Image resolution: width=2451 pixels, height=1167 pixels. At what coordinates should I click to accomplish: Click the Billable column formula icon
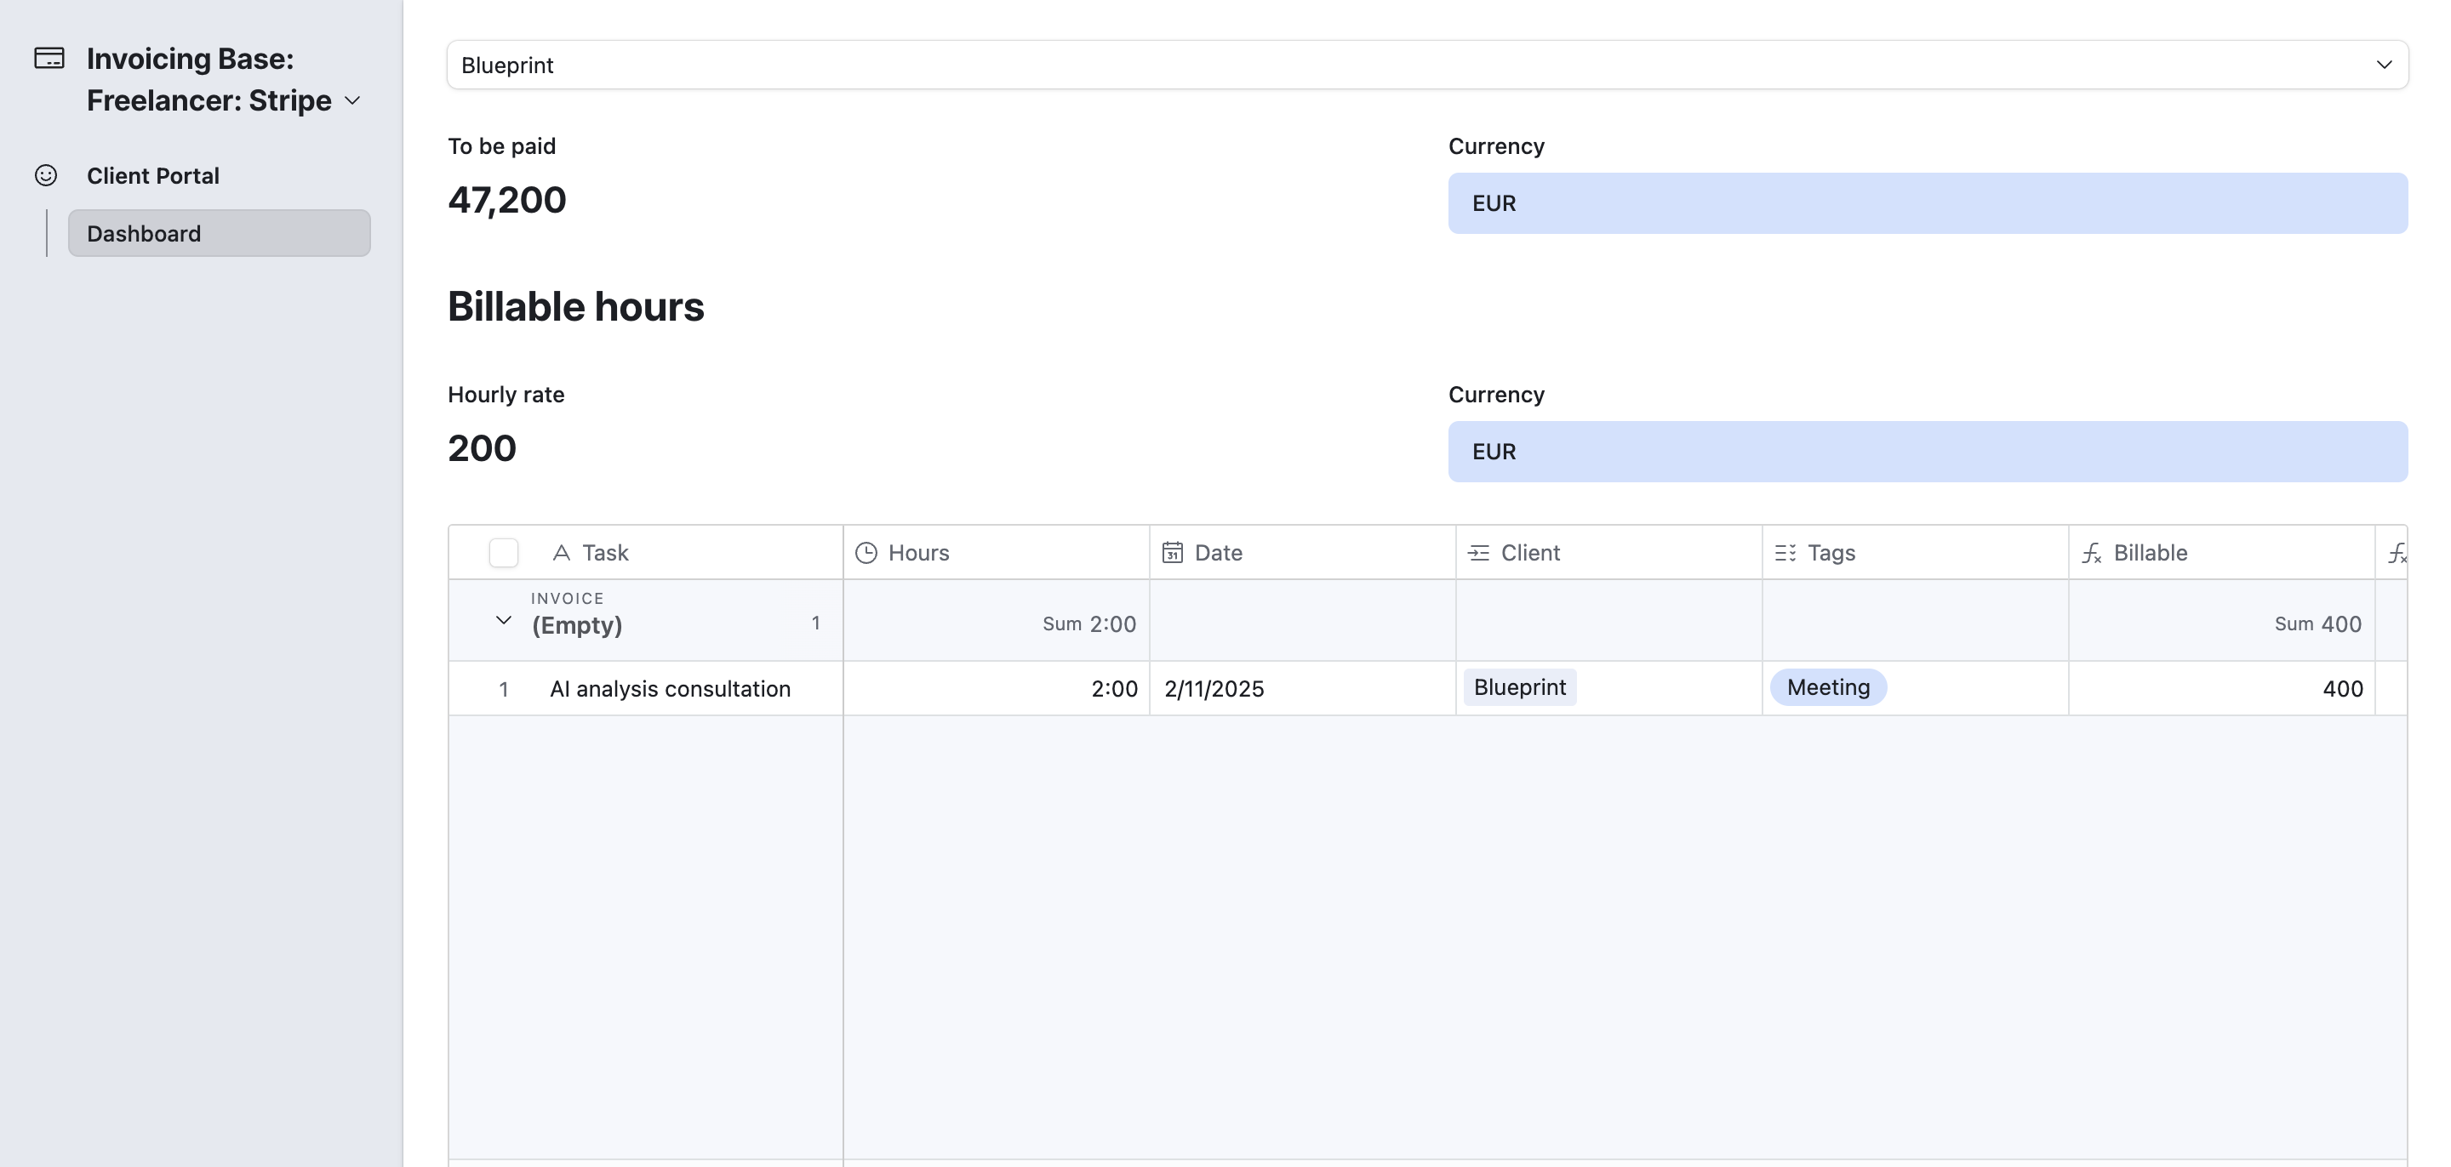point(2091,553)
